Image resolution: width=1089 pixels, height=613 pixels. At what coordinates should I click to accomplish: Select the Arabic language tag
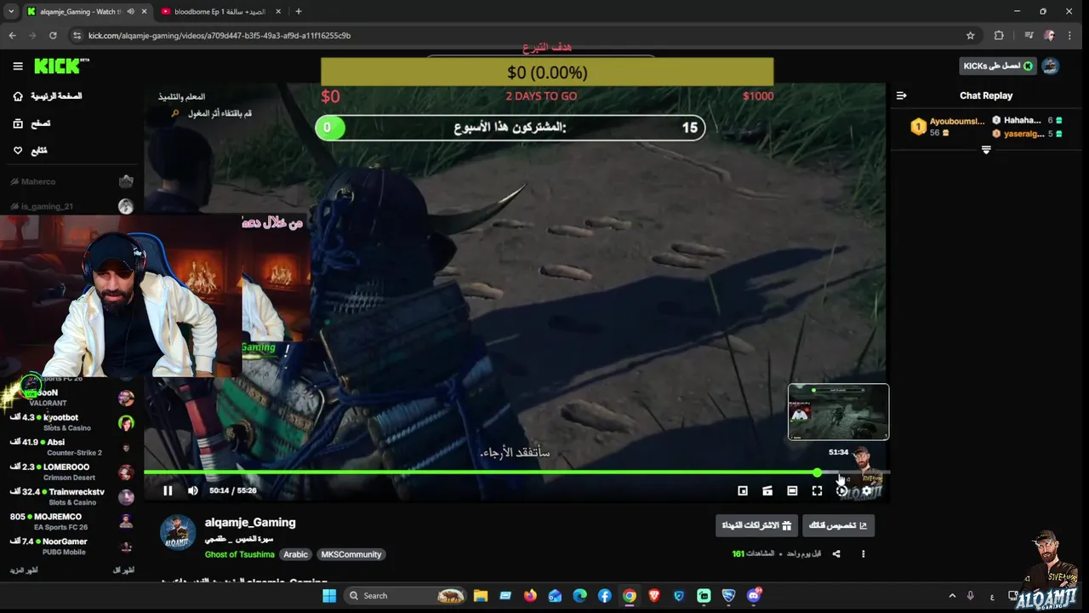[x=295, y=554]
